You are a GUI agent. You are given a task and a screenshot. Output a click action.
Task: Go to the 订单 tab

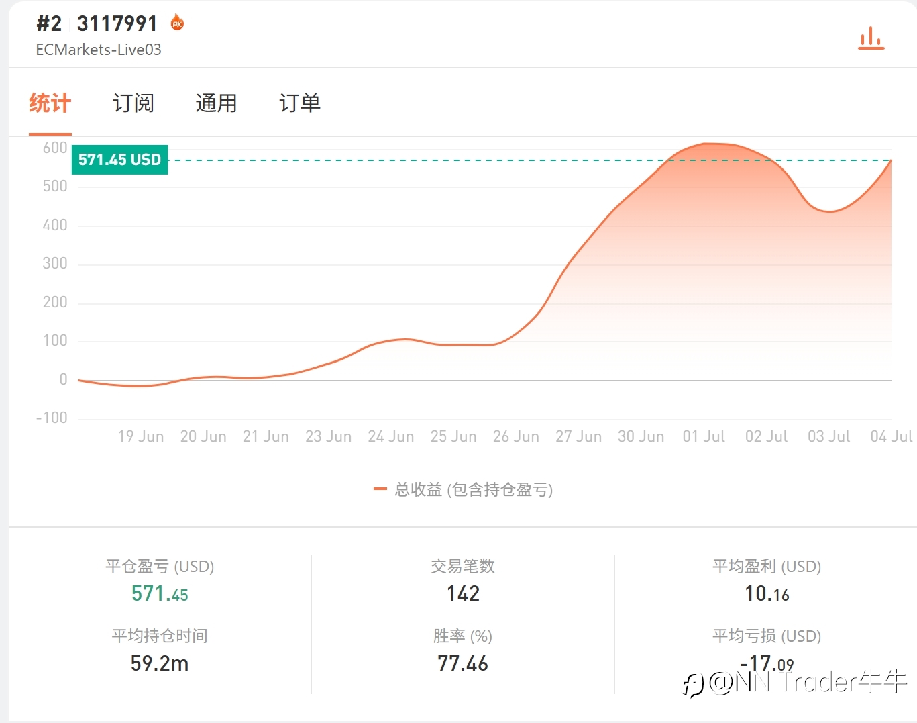pos(300,103)
